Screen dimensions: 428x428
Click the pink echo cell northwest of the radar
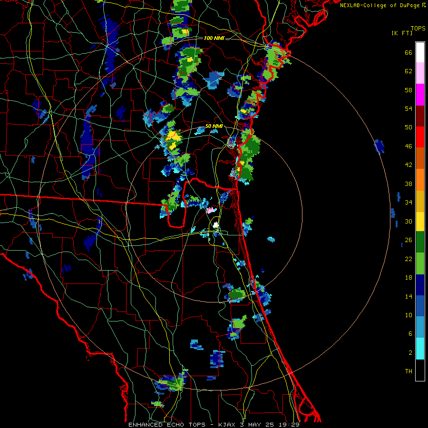[x=211, y=210]
